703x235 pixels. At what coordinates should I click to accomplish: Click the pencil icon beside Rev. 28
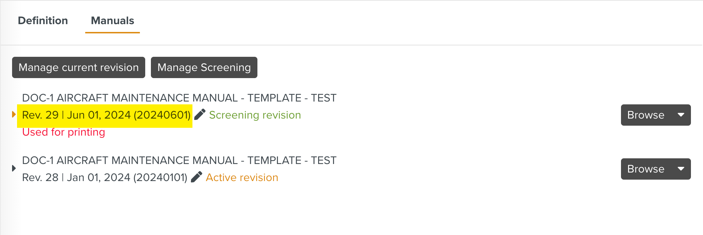pos(196,177)
